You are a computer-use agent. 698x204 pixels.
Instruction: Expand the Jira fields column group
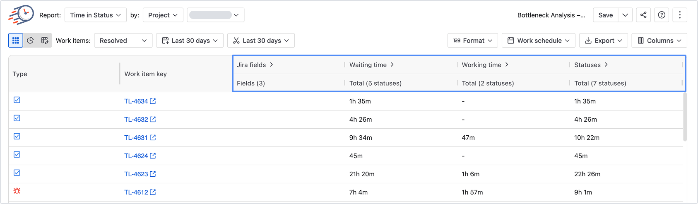pyautogui.click(x=271, y=65)
